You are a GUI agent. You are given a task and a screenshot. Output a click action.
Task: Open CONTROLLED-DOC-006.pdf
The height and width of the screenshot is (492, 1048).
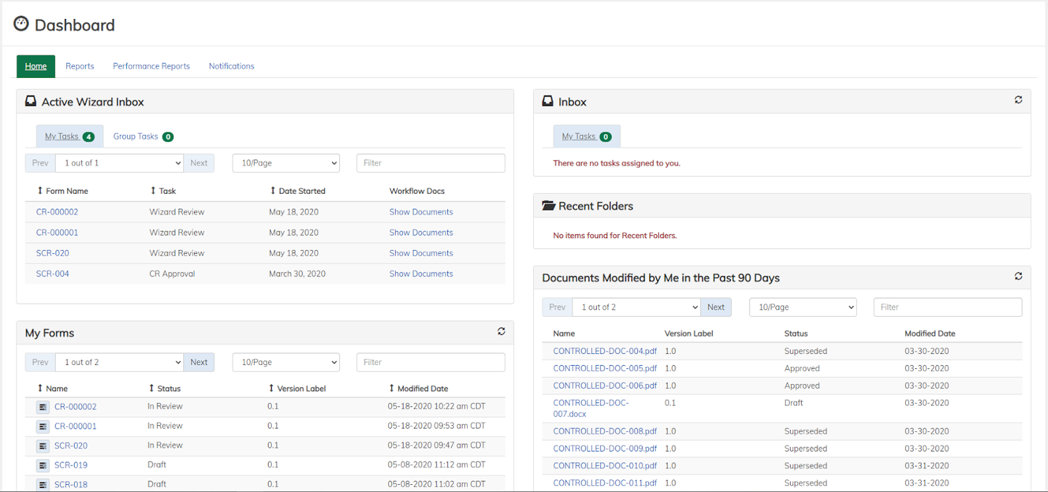click(605, 386)
